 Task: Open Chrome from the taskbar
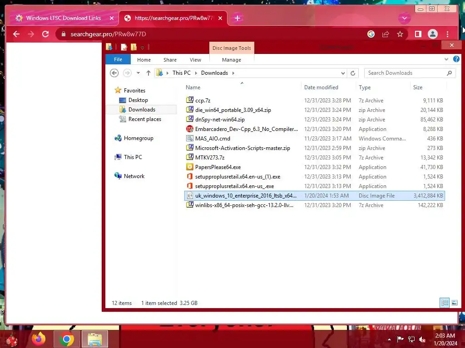coord(66,339)
